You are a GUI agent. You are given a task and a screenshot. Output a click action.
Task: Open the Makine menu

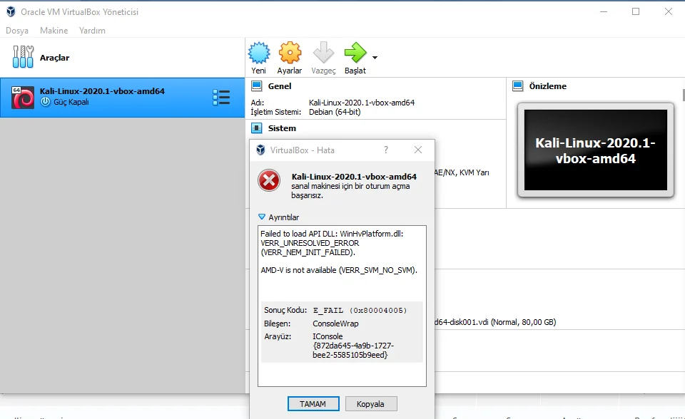pyautogui.click(x=54, y=31)
